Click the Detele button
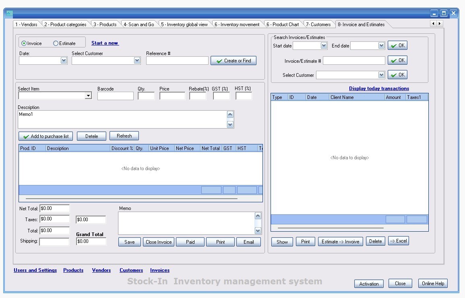Image resolution: width=465 pixels, height=298 pixels. (92, 136)
